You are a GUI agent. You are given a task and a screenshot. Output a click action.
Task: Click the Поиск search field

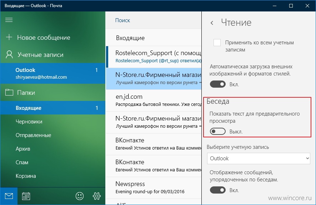click(154, 20)
